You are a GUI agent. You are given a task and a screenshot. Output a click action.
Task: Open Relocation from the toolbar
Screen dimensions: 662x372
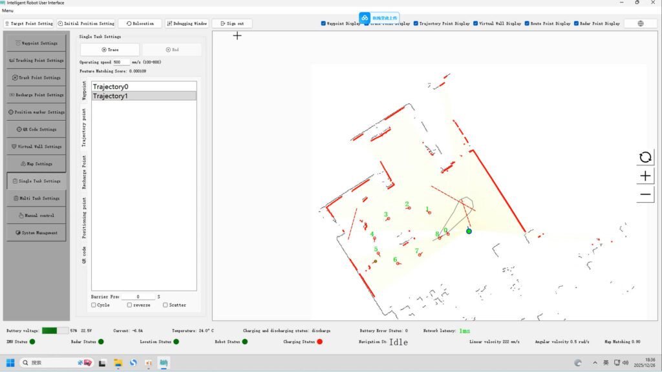tap(140, 23)
